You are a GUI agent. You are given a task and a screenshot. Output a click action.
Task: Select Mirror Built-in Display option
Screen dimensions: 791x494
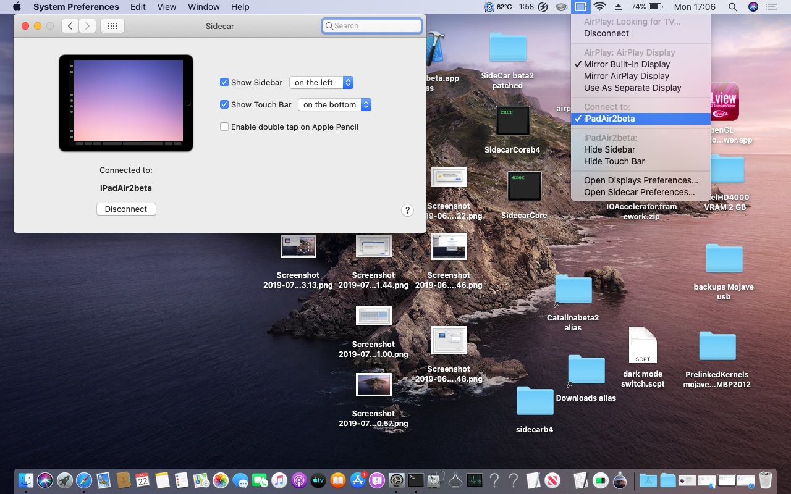tap(641, 64)
